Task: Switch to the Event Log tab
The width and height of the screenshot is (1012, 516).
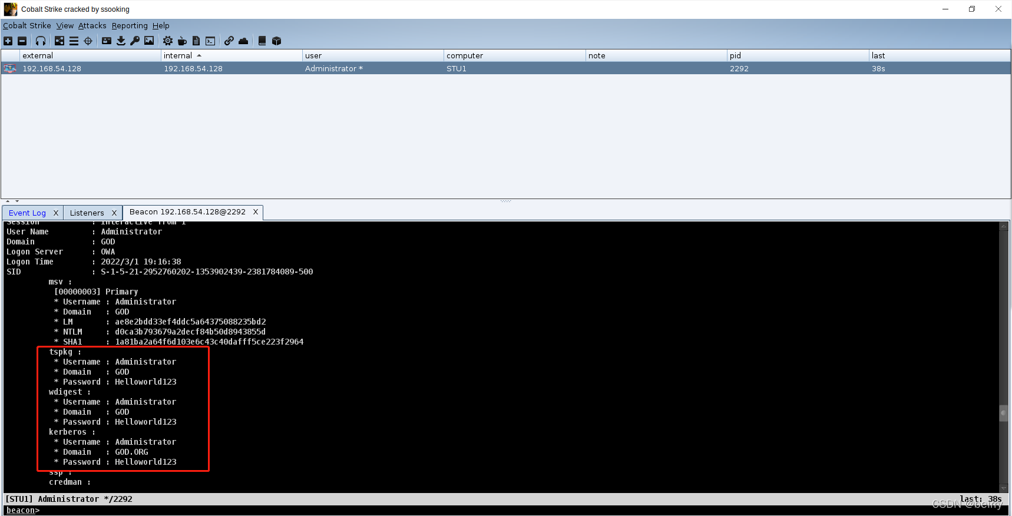Action: [x=27, y=213]
